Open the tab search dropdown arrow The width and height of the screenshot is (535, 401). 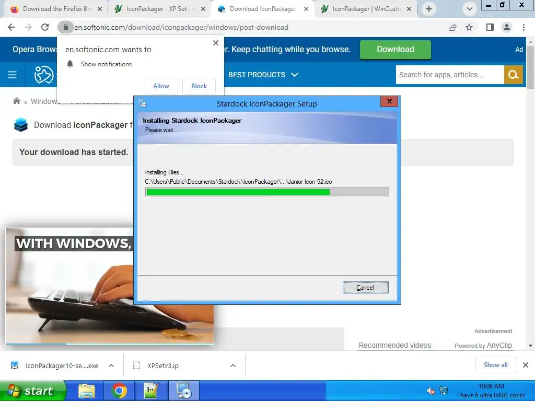pyautogui.click(x=470, y=9)
